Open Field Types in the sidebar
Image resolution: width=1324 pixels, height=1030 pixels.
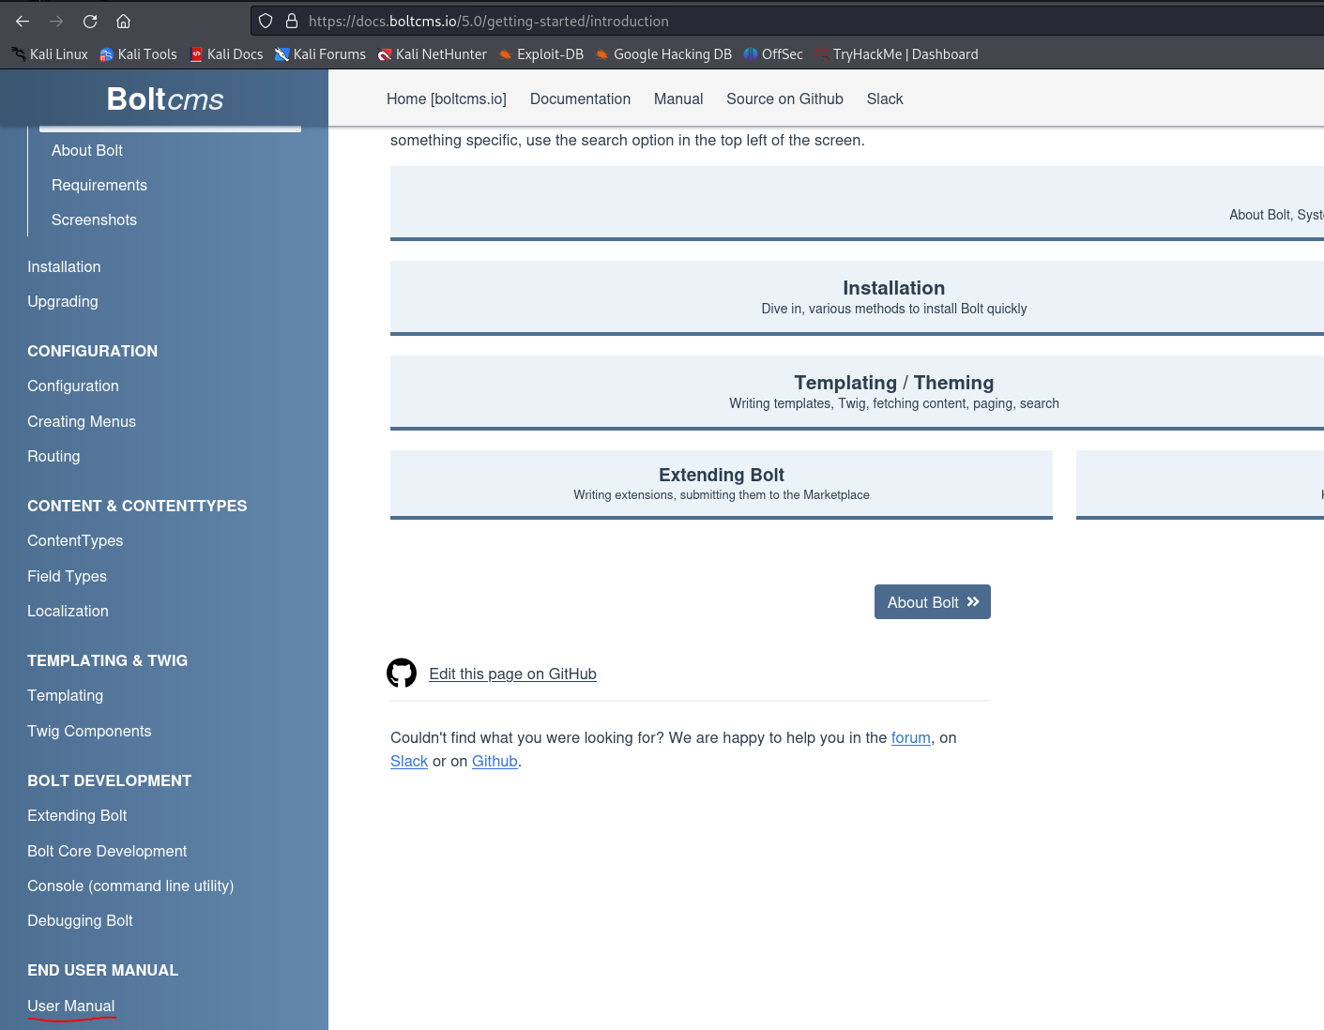(x=67, y=576)
